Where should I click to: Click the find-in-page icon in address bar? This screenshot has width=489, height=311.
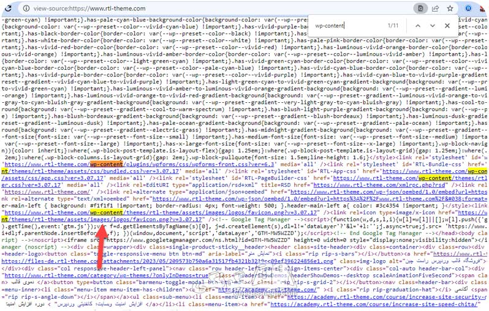(x=420, y=9)
